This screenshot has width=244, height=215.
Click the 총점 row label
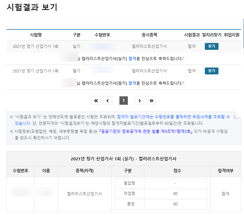pyautogui.click(x=131, y=204)
